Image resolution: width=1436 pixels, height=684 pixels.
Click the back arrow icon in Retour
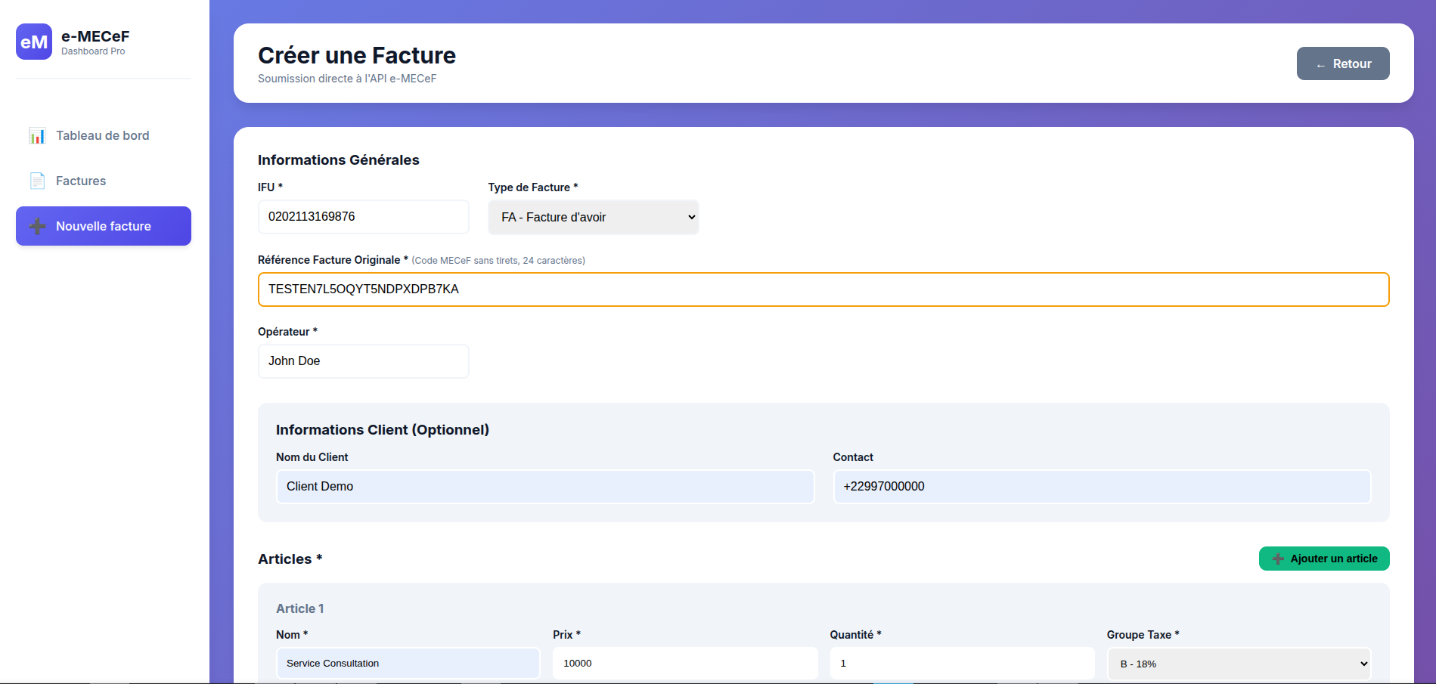1320,65
